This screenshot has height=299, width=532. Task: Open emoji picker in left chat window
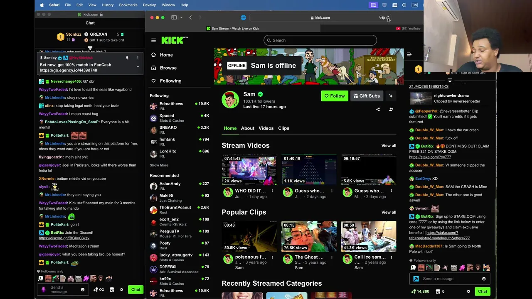[x=82, y=289]
